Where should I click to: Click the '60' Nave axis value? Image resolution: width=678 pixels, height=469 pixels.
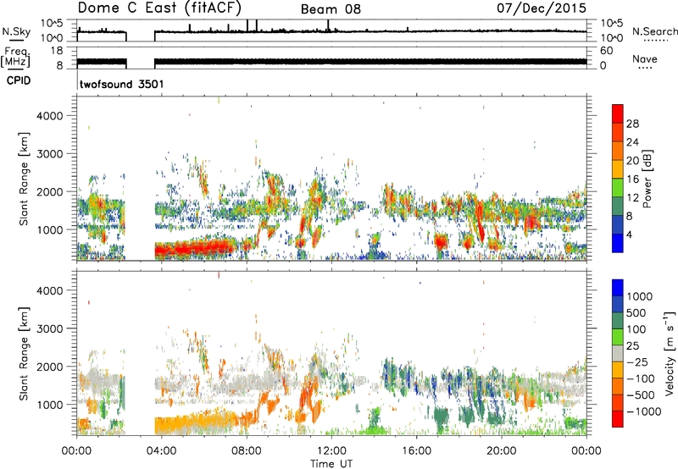[606, 51]
